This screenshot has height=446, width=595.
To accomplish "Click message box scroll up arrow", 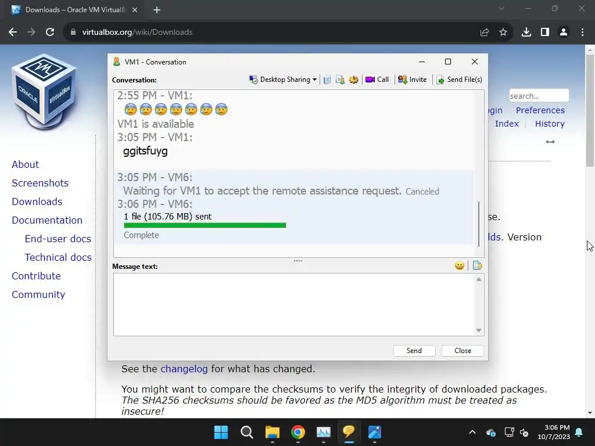I will [x=479, y=279].
